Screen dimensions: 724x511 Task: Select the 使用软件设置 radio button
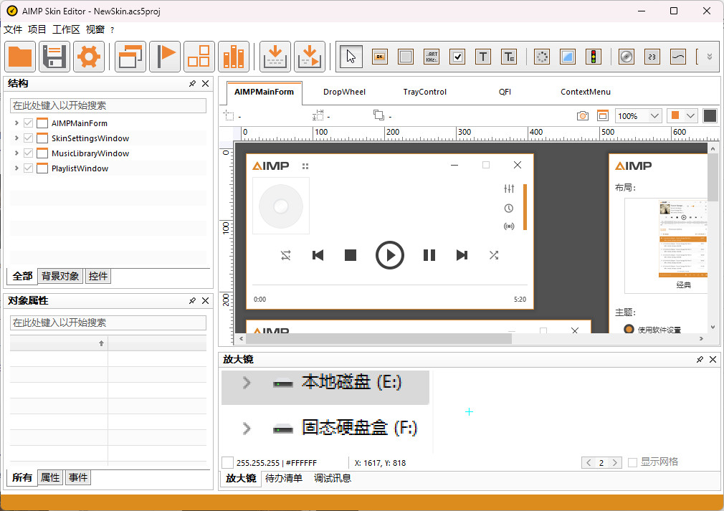629,330
